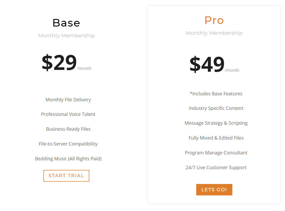
Task: Click Monthly Membership under Base
Action: coord(66,36)
